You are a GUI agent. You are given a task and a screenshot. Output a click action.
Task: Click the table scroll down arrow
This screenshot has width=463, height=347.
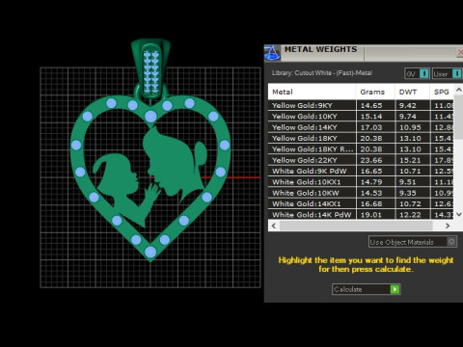459,214
